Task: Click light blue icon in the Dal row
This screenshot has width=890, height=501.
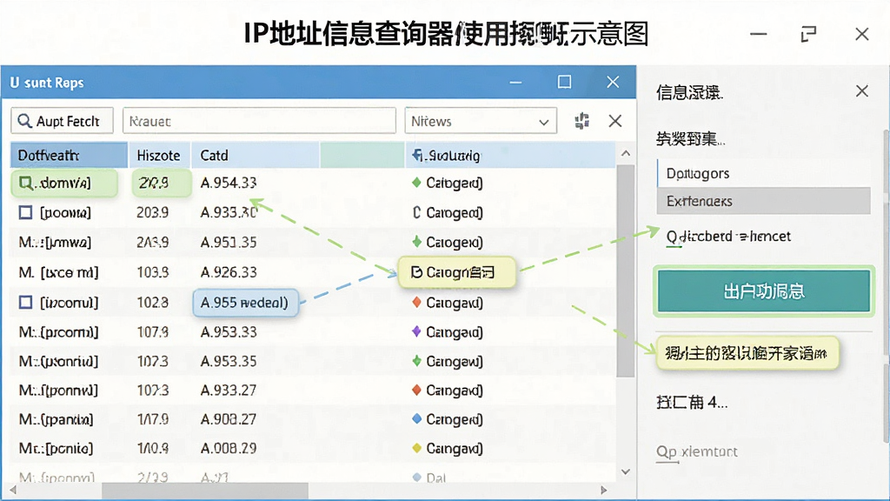Action: point(416,478)
